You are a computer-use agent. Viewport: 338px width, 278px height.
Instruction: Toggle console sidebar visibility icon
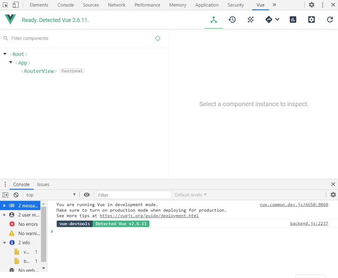coord(5,195)
